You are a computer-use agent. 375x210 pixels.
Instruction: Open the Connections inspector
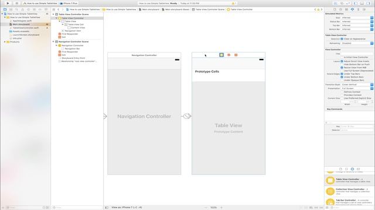[364, 9]
